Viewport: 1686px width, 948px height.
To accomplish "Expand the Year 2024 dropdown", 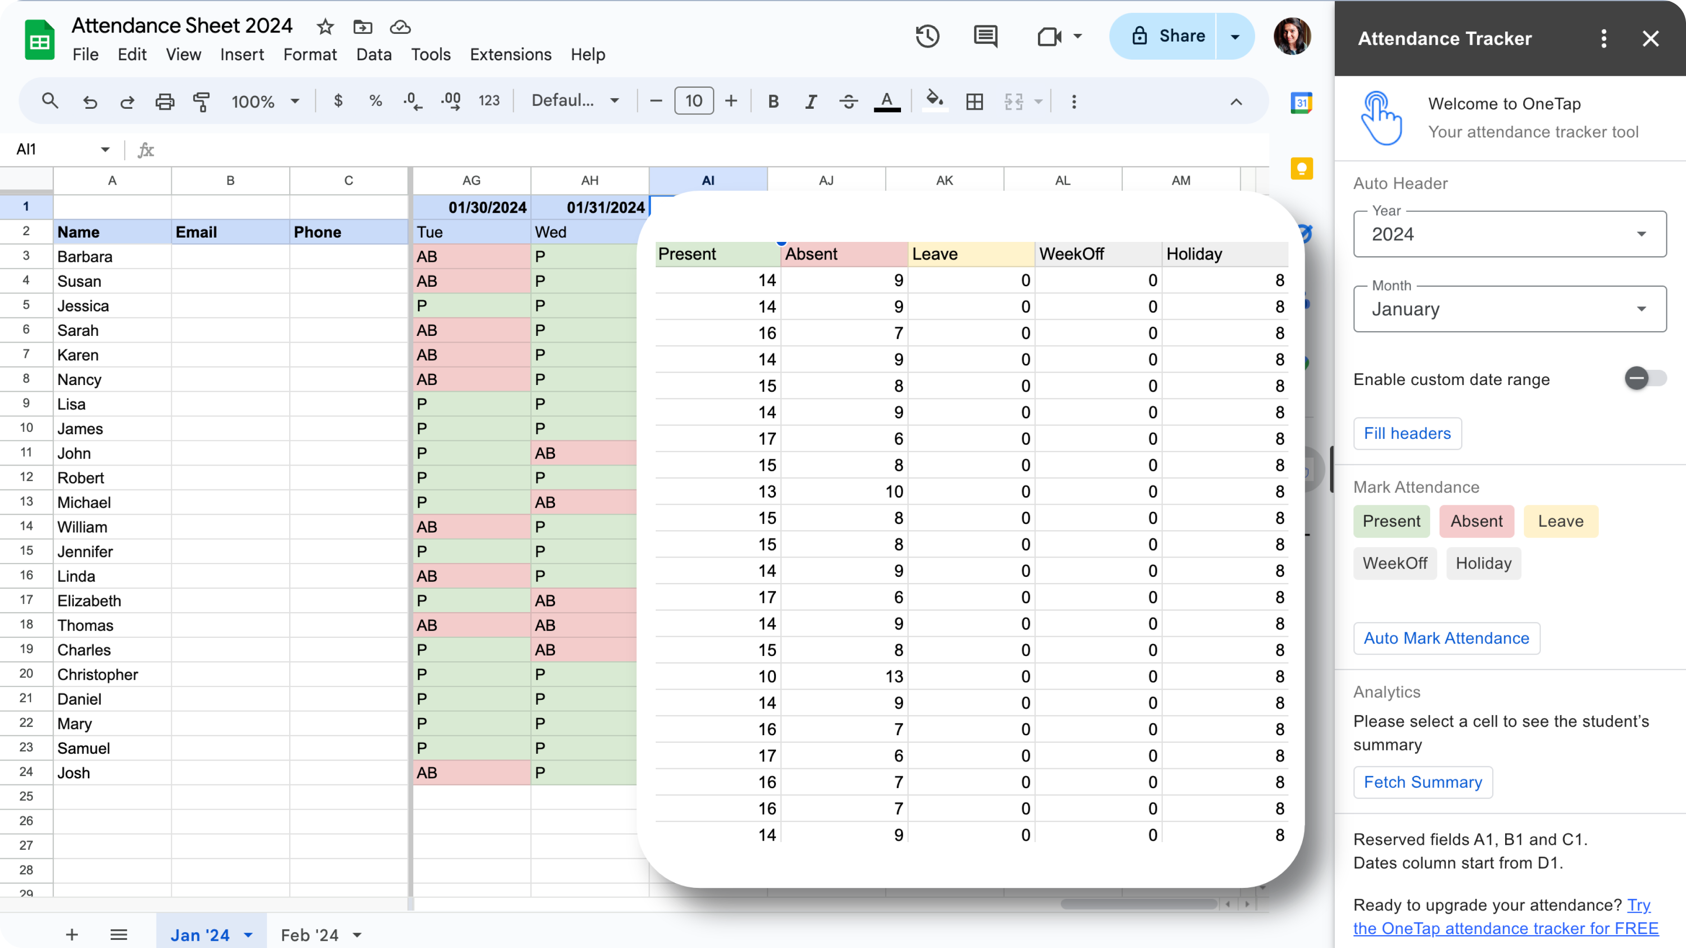I will tap(1509, 234).
